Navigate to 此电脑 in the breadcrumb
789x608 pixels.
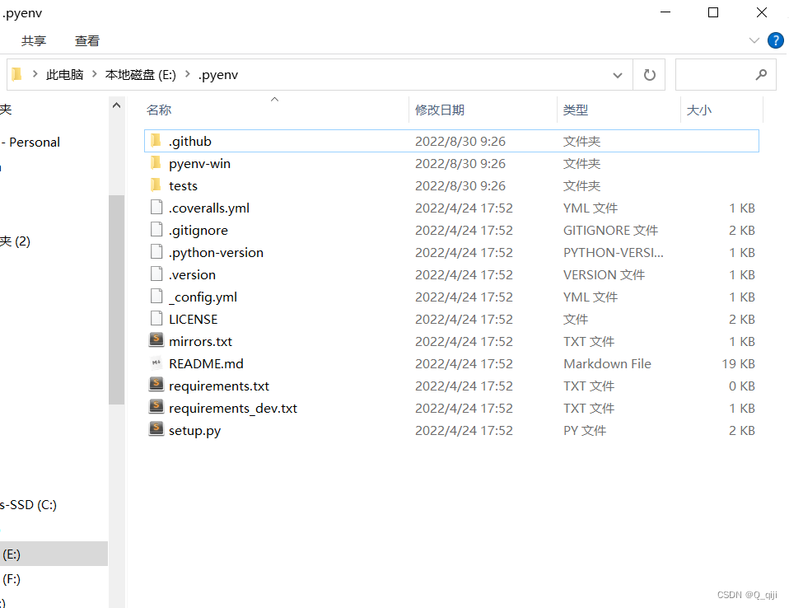pos(65,74)
